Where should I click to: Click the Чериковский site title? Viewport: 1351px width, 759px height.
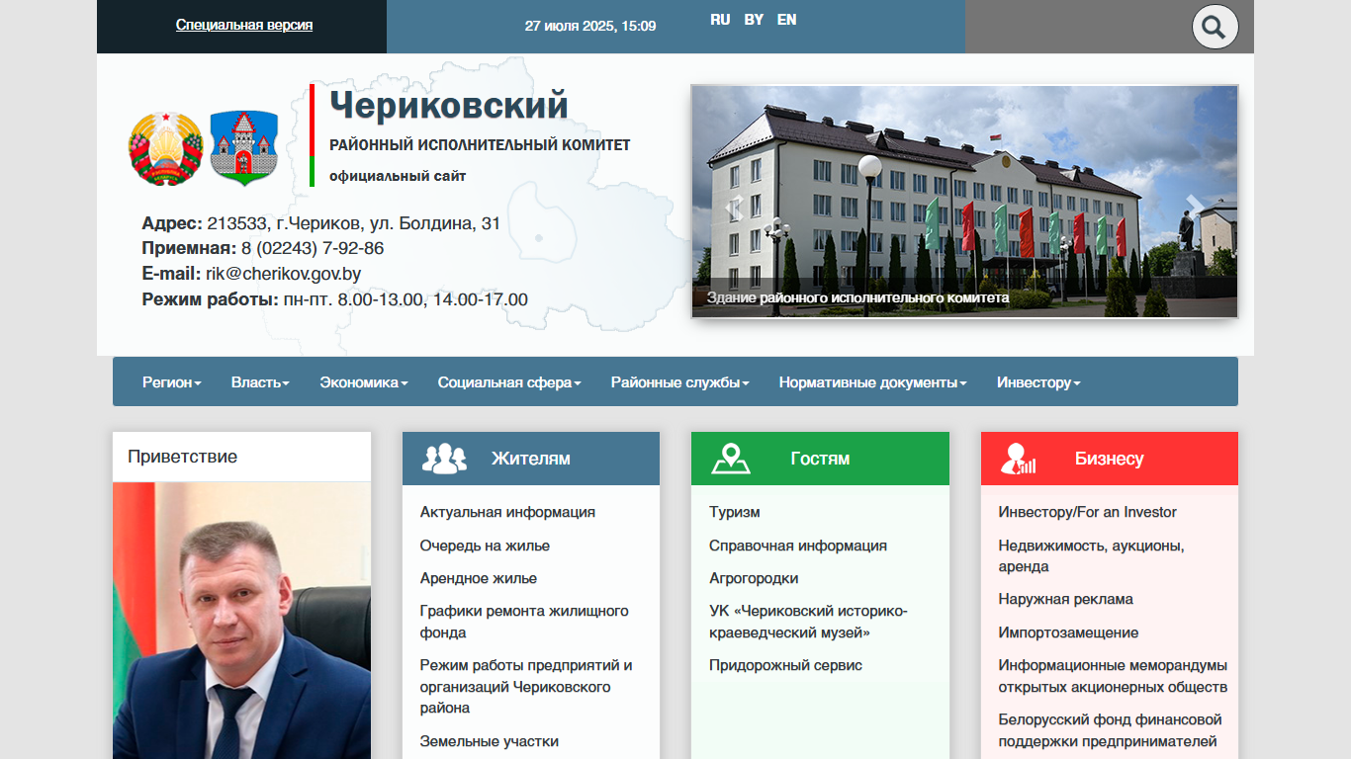449,105
